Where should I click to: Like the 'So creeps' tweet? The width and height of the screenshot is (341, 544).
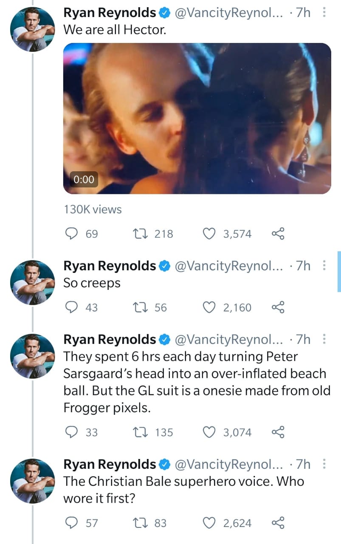208,307
